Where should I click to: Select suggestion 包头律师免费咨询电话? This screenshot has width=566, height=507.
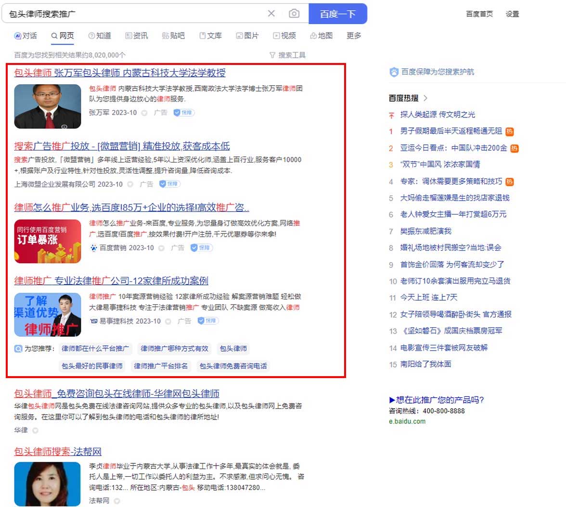233,366
